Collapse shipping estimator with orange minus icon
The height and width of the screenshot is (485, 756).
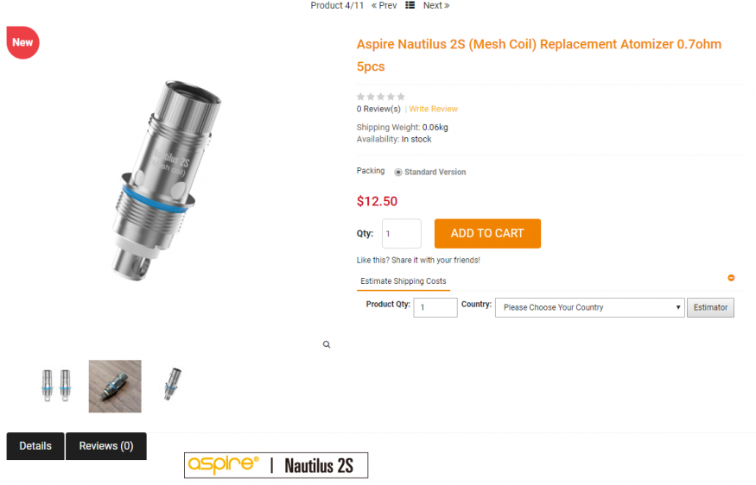pyautogui.click(x=731, y=278)
